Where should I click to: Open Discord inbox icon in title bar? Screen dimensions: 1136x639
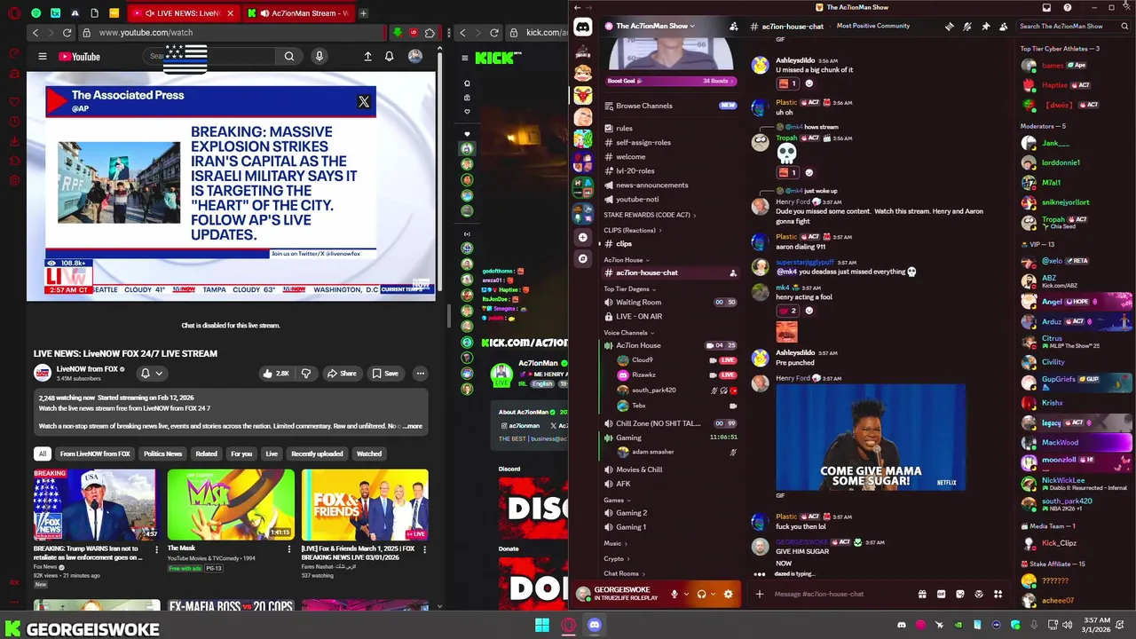[1046, 7]
